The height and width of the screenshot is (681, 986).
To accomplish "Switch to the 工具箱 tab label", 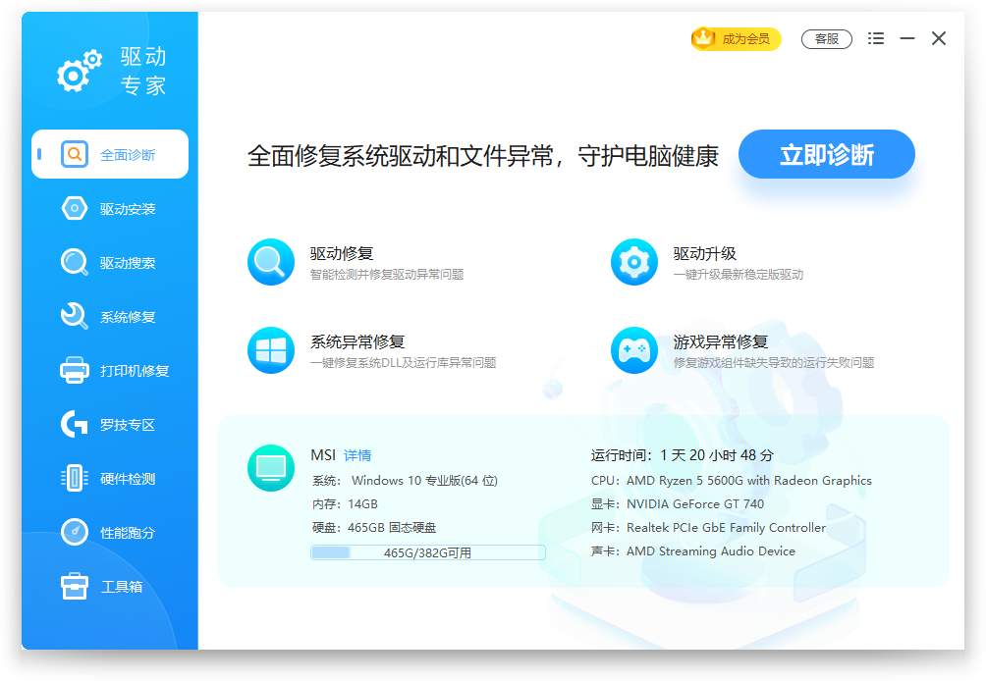I will tap(122, 587).
